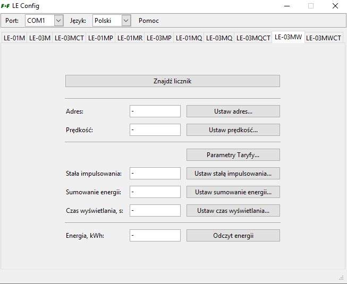Open the Pomoc help menu
This screenshot has height=284, width=347.
(149, 21)
